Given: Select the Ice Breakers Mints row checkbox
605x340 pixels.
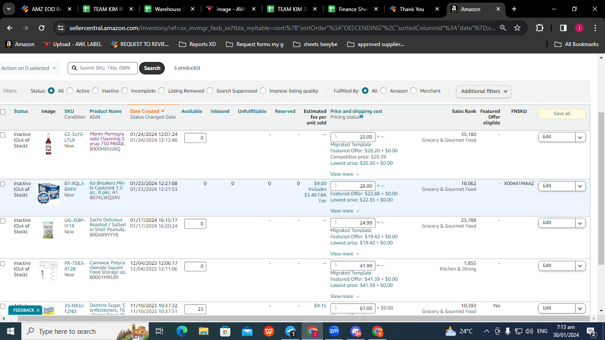Looking at the screenshot, I should (x=3, y=184).
